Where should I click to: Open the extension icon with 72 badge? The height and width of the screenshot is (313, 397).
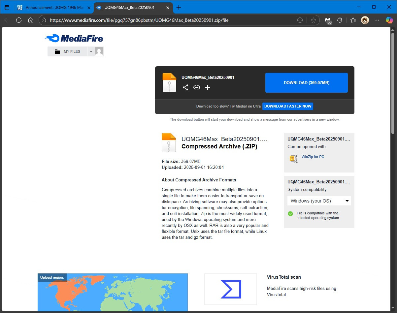pyautogui.click(x=328, y=20)
